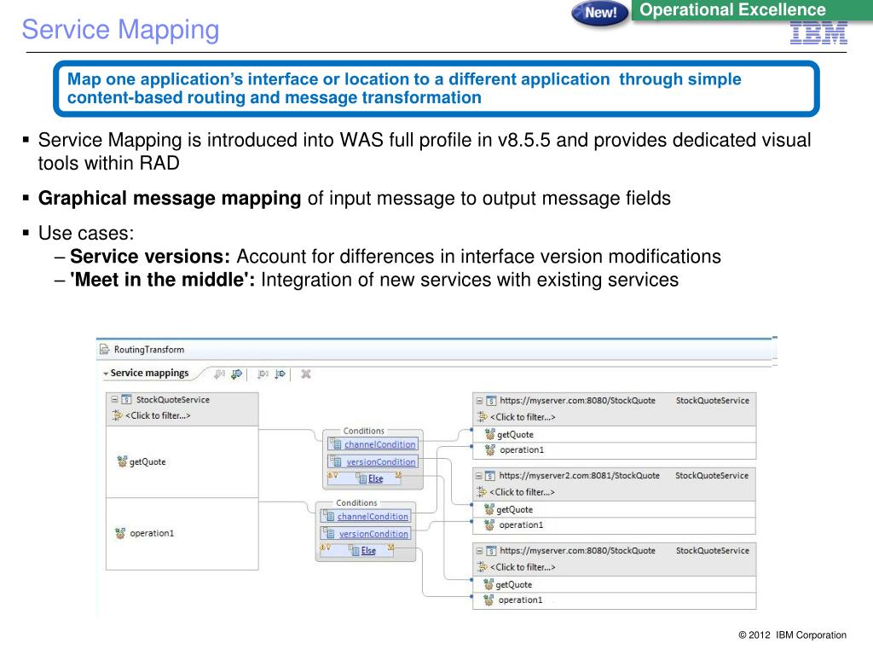873x655 pixels.
Task: Select getQuote in the bottom target service box
Action: tap(514, 585)
